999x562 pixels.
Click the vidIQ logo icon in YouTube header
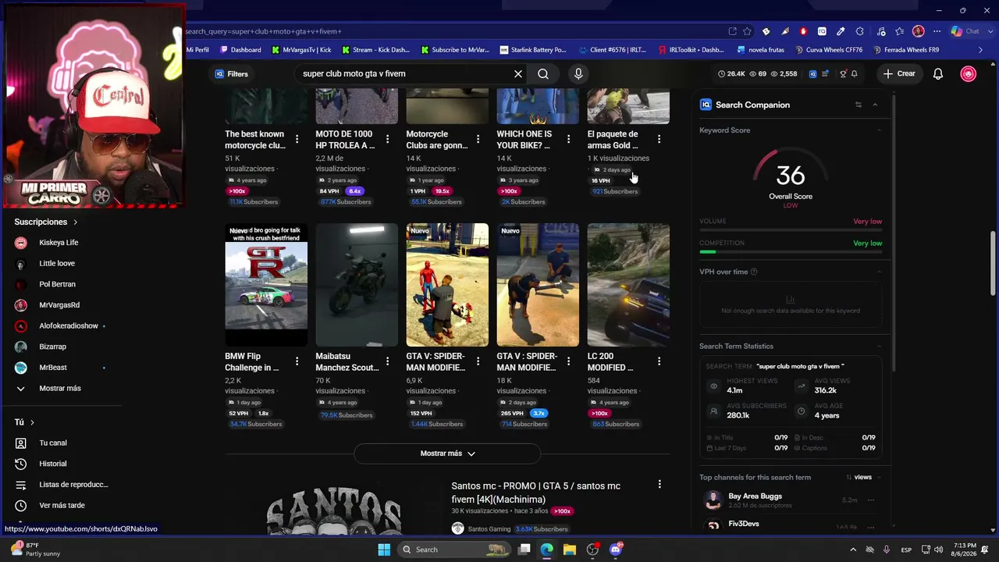point(812,73)
